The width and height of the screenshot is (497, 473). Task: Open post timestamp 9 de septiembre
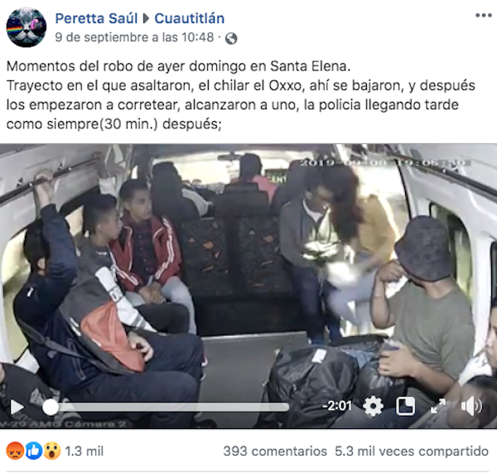[134, 37]
